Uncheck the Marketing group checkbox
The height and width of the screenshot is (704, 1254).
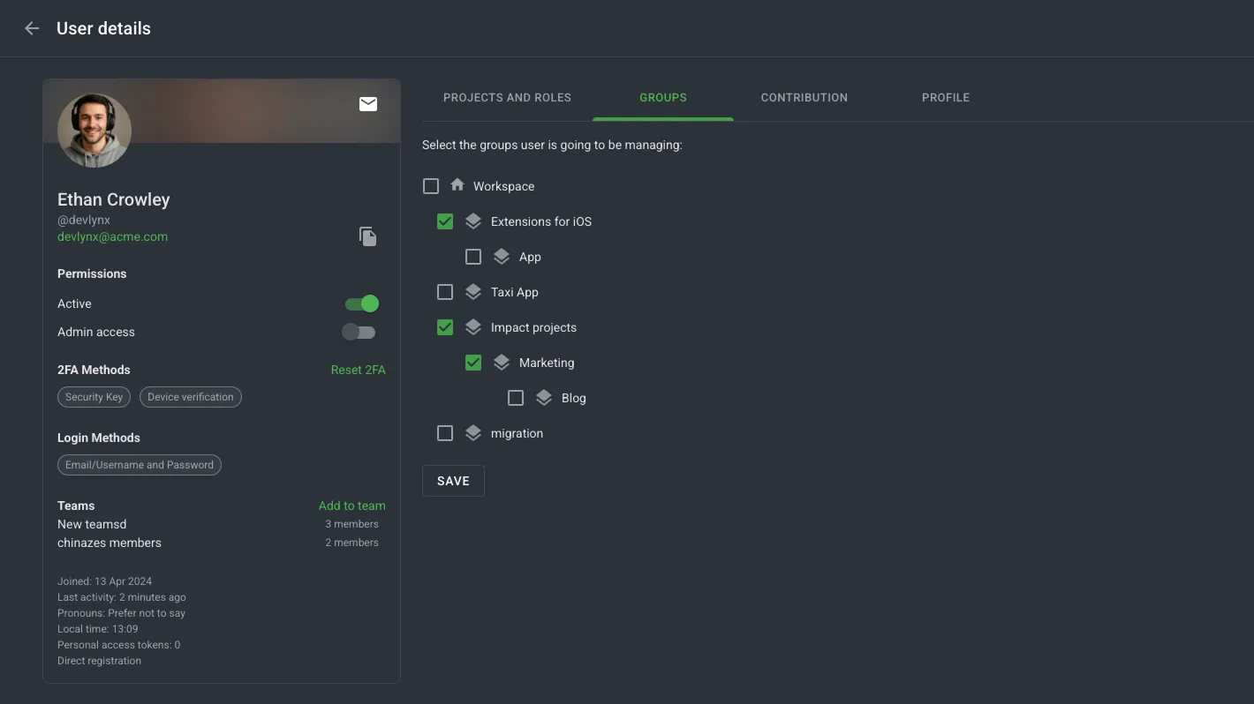click(x=473, y=363)
